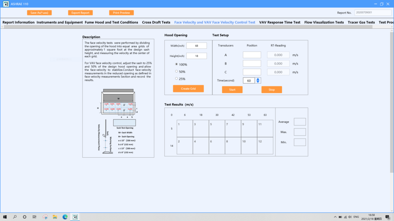Open the Action Center notification icon
394x221 pixels.
(387, 217)
